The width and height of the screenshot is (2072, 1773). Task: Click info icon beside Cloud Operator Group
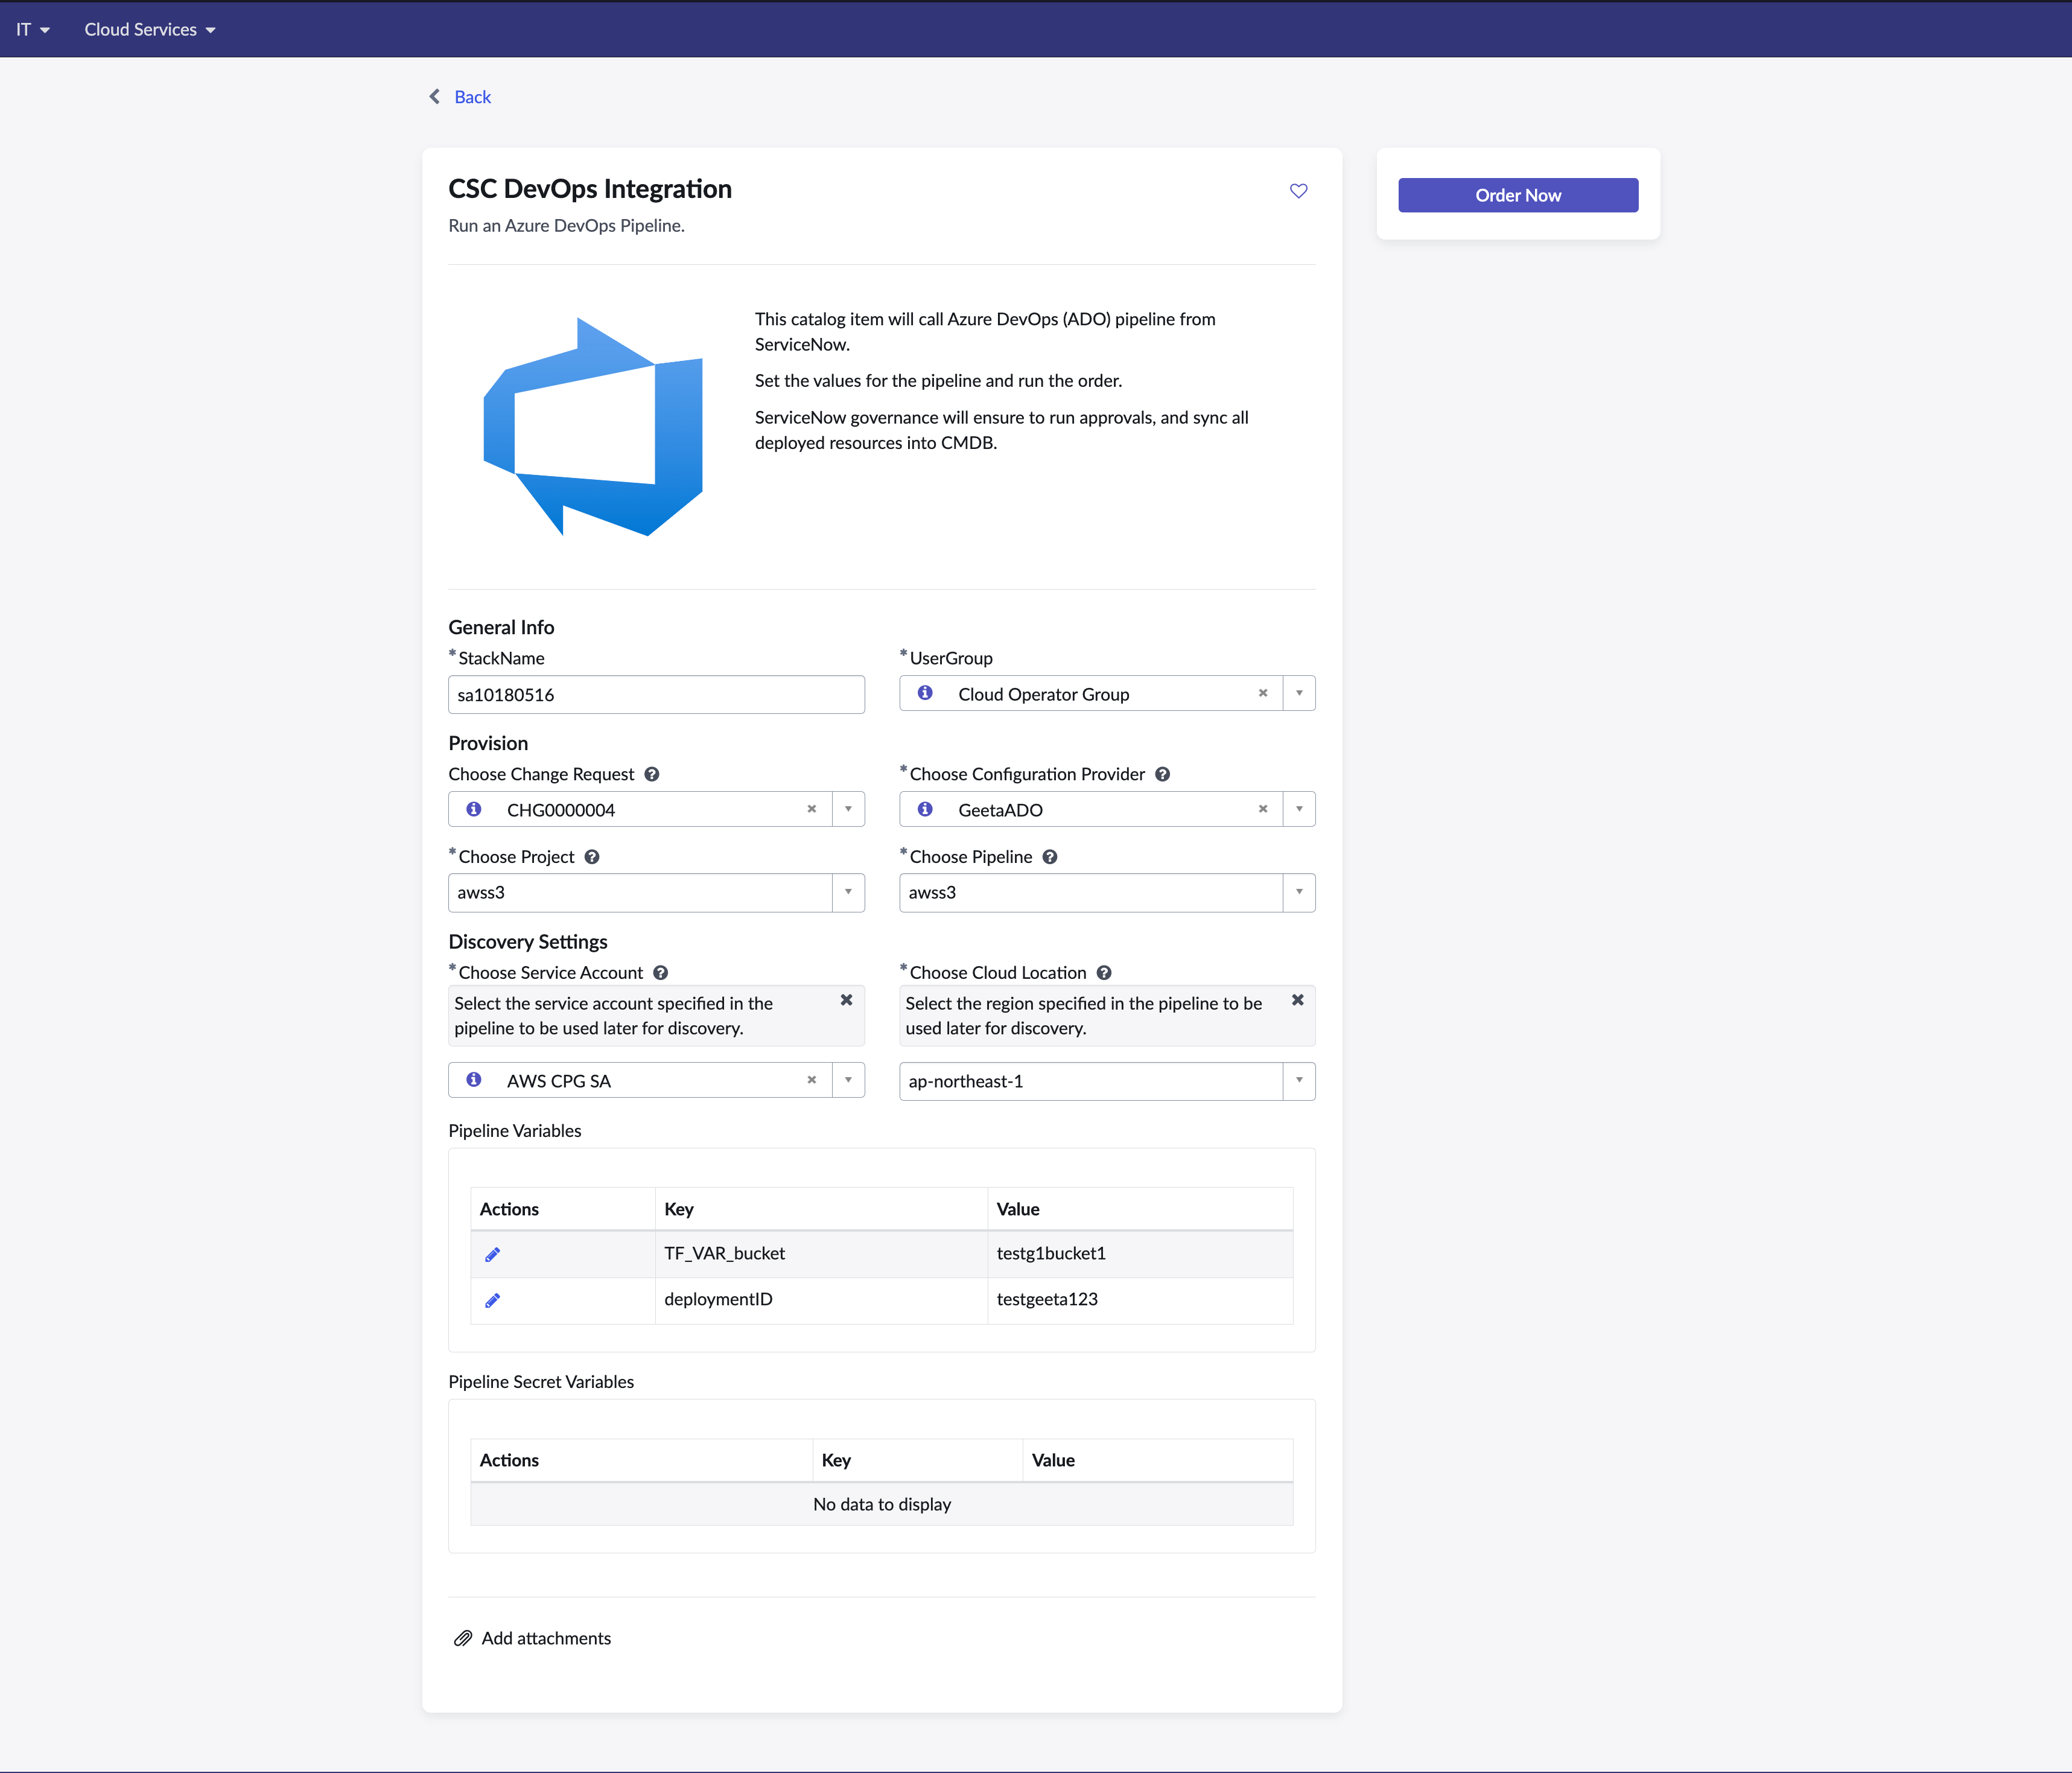click(925, 693)
